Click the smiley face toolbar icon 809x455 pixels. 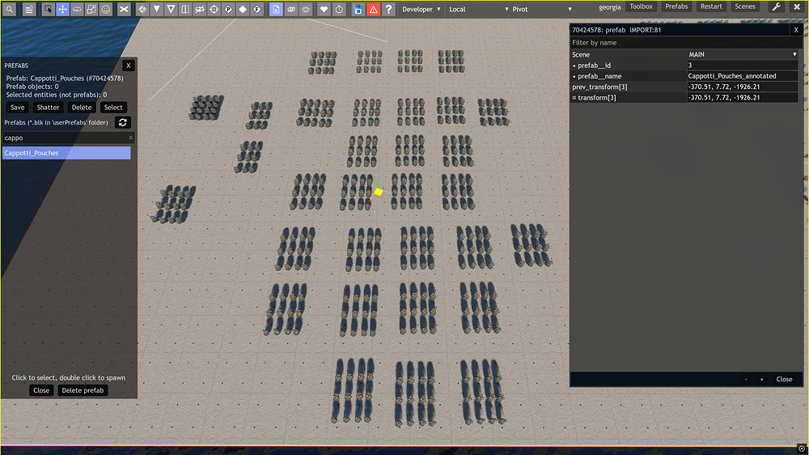pyautogui.click(x=106, y=9)
